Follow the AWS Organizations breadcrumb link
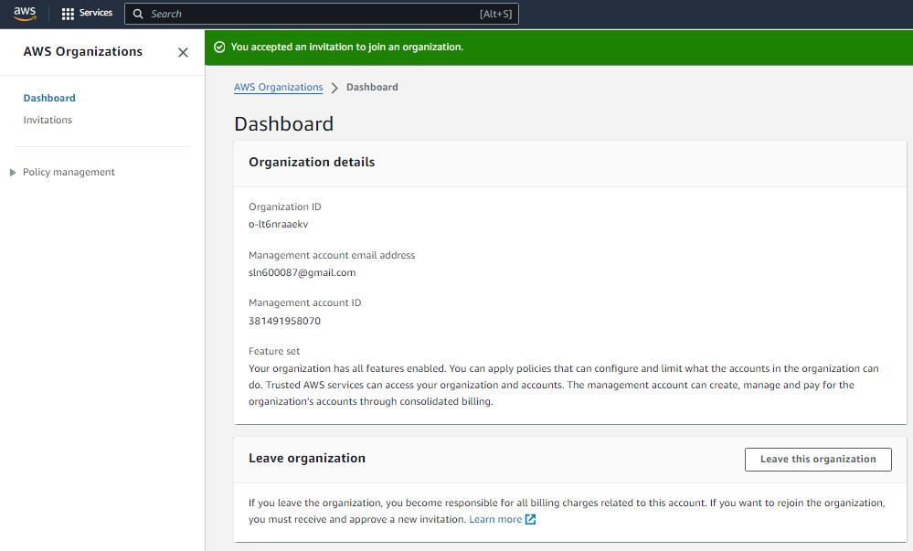913x551 pixels. 278,88
